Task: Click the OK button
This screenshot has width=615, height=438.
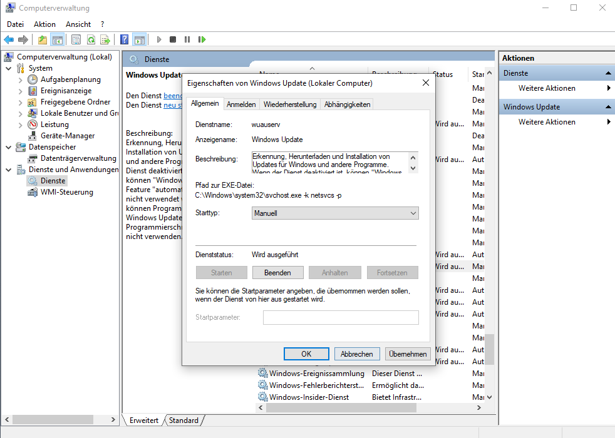Action: (306, 354)
